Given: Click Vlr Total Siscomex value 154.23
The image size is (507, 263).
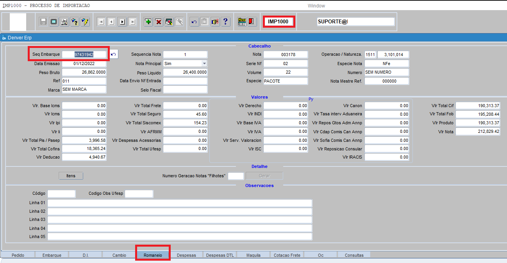Looking at the screenshot, I should tap(185, 123).
